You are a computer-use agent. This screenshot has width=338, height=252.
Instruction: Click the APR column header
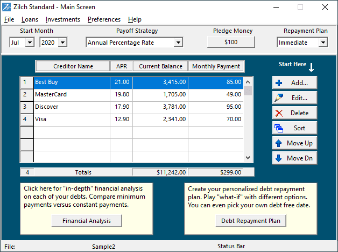pyautogui.click(x=122, y=66)
